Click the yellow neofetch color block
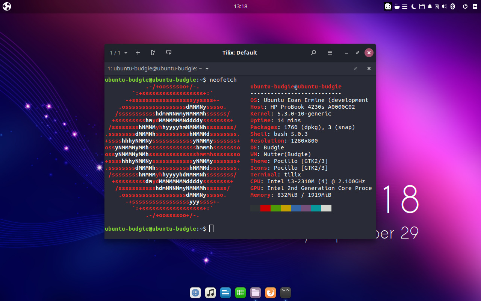Image resolution: width=481 pixels, height=301 pixels. pyautogui.click(x=286, y=208)
